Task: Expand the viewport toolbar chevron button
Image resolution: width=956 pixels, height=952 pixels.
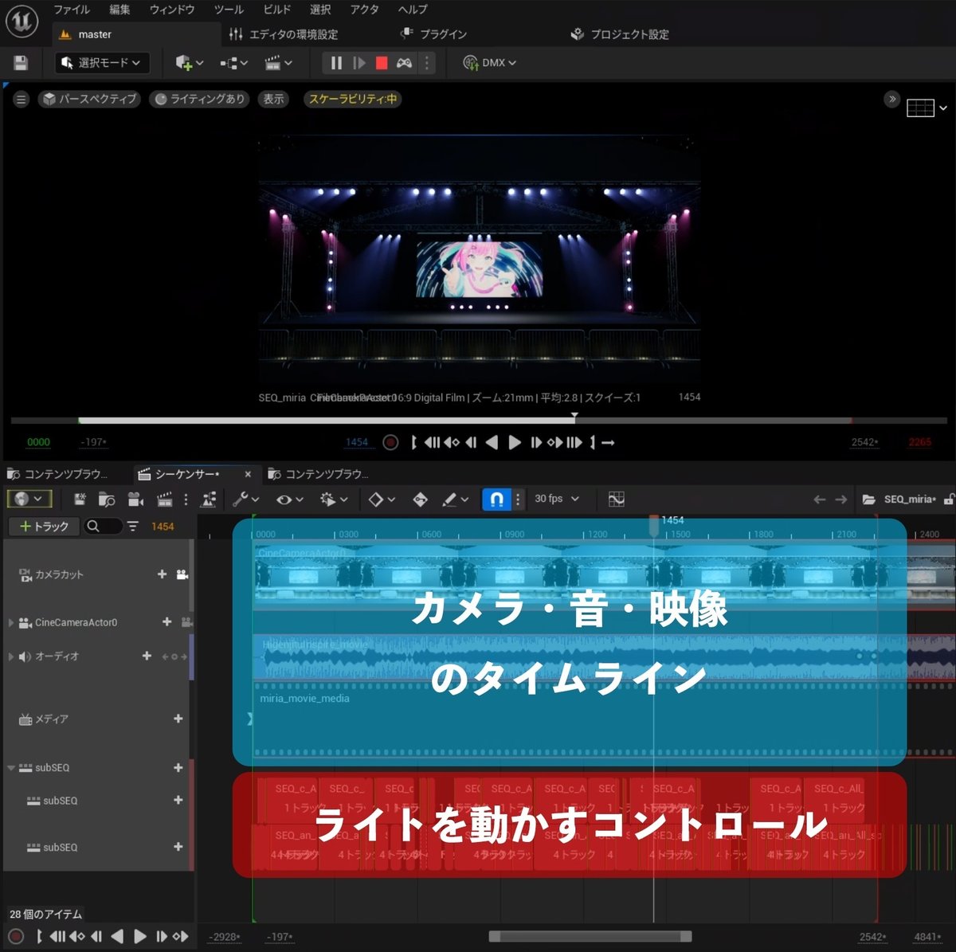Action: [x=892, y=99]
